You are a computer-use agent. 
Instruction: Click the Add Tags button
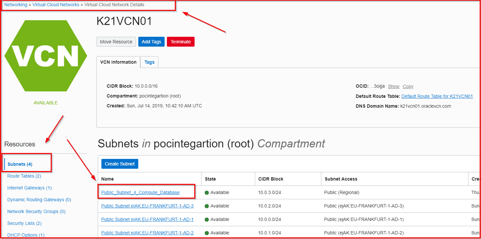pos(151,42)
